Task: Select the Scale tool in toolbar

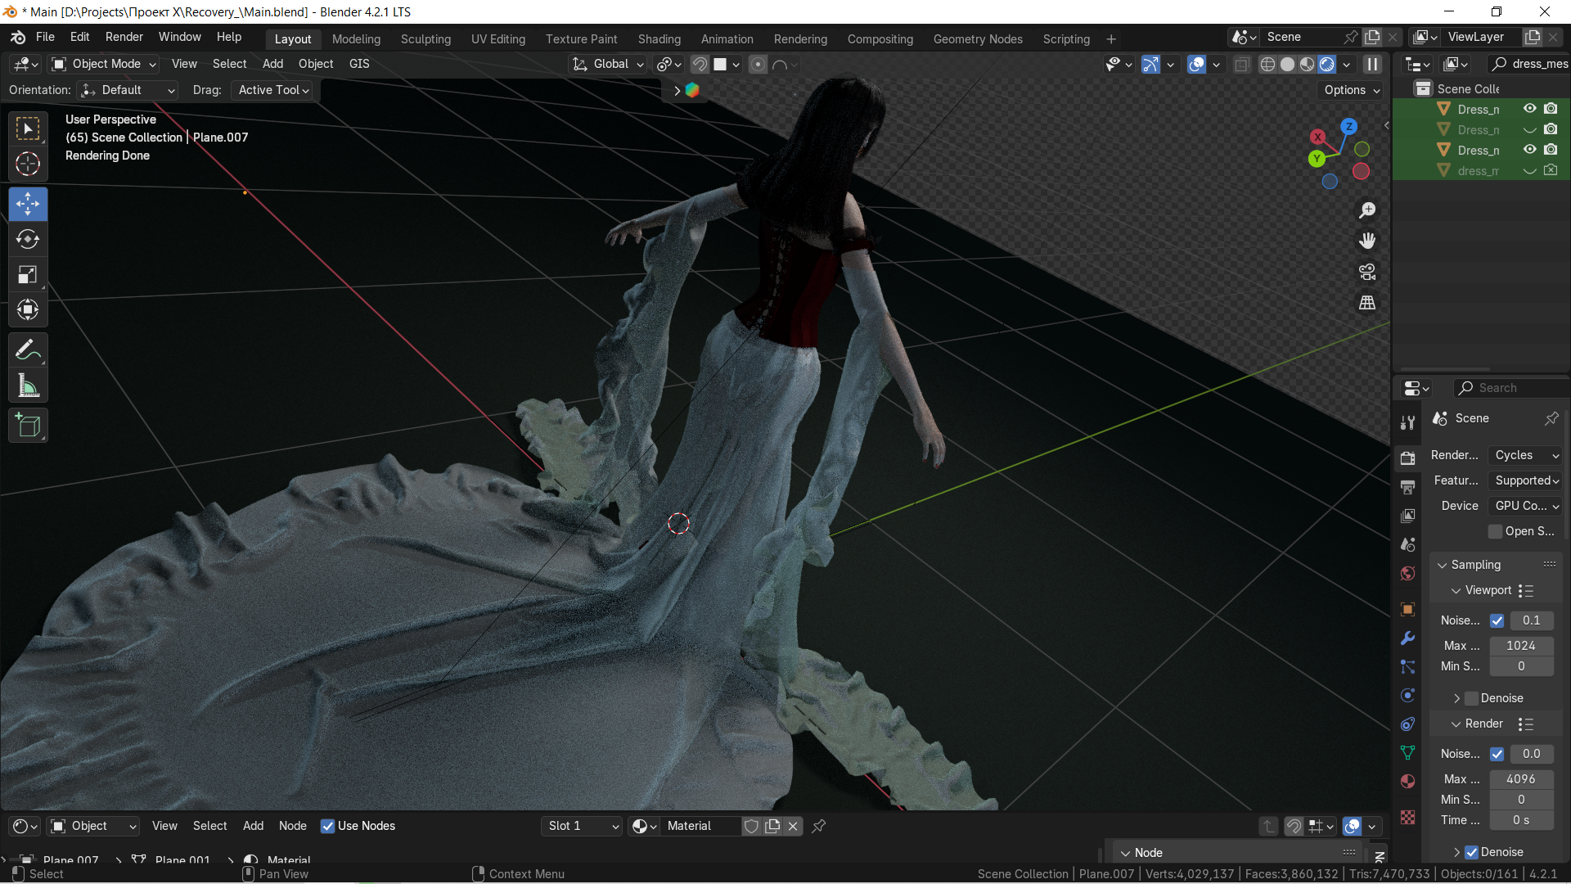Action: [28, 275]
